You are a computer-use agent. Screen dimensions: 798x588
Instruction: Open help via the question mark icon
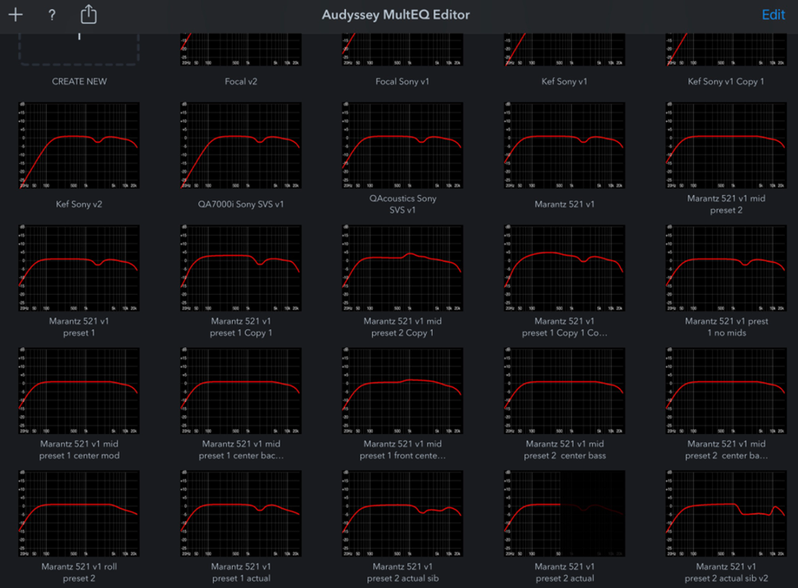coord(52,15)
